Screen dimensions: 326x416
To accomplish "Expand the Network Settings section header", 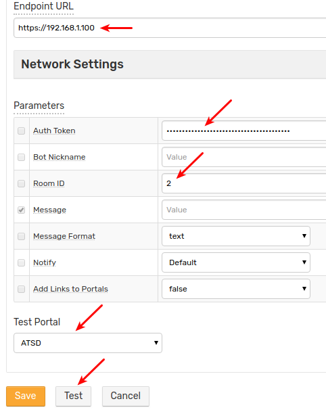I will pyautogui.click(x=170, y=64).
